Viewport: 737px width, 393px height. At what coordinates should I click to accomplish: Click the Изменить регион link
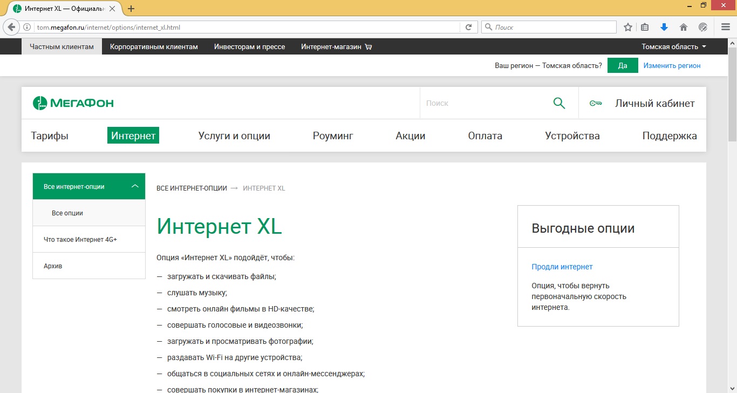point(672,65)
